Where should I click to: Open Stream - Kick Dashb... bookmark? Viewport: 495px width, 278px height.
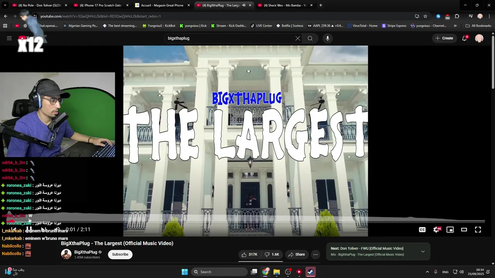coord(229,26)
